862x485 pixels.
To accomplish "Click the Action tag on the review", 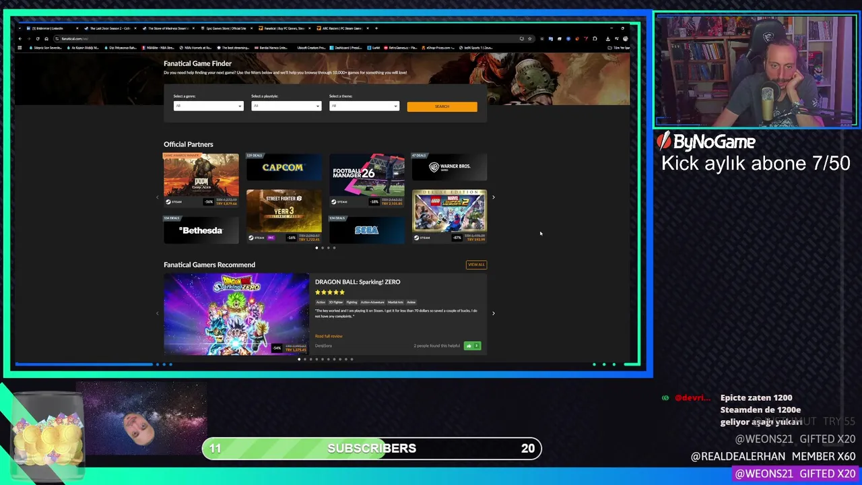I will click(x=321, y=302).
